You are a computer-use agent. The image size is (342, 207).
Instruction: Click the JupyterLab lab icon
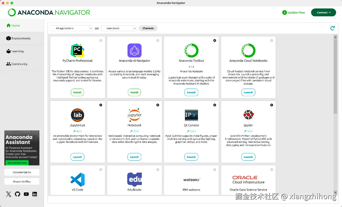(x=77, y=115)
